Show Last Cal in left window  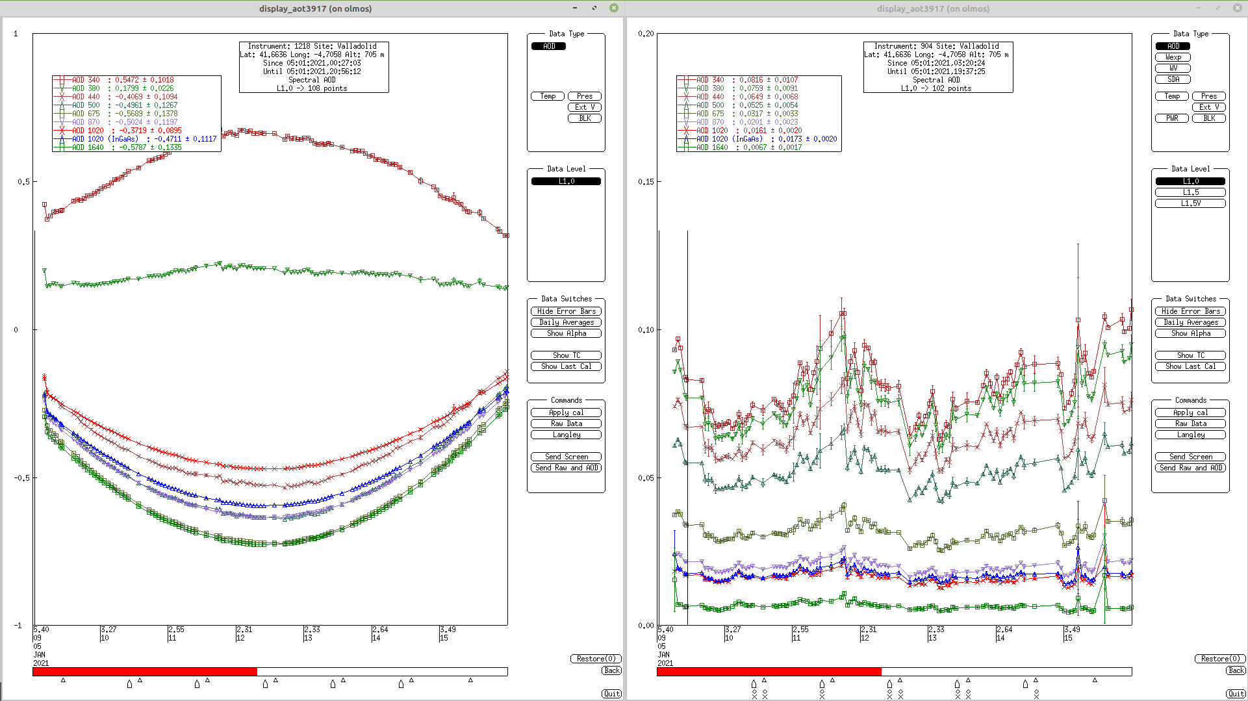coord(566,366)
